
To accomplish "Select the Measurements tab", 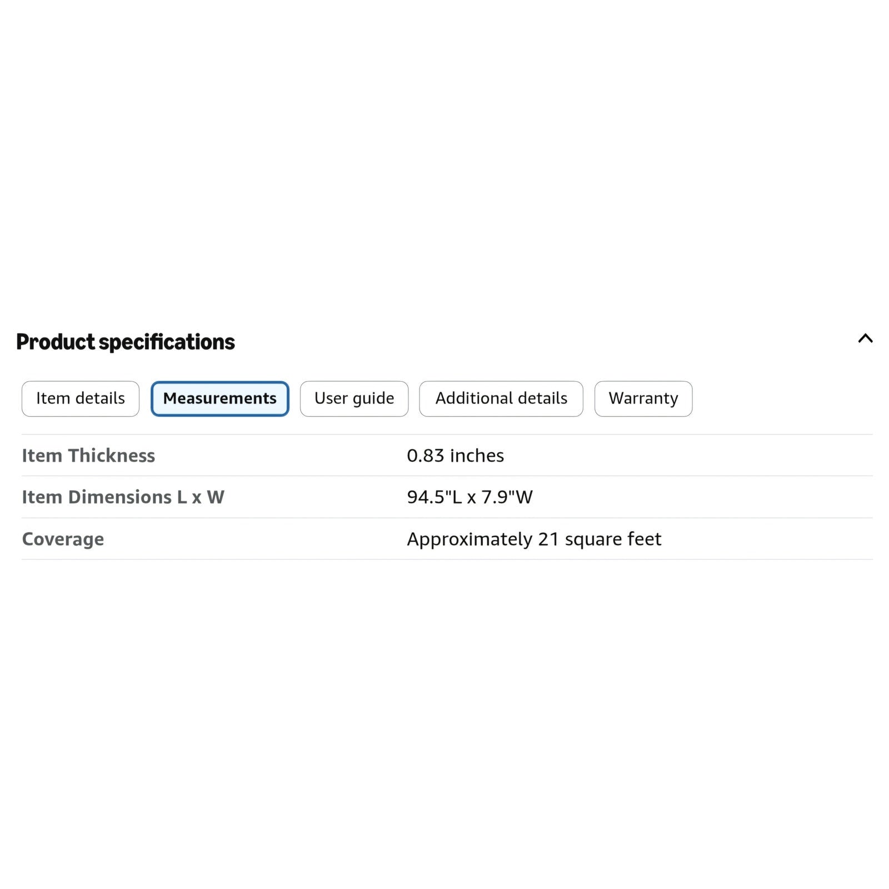I will [220, 398].
